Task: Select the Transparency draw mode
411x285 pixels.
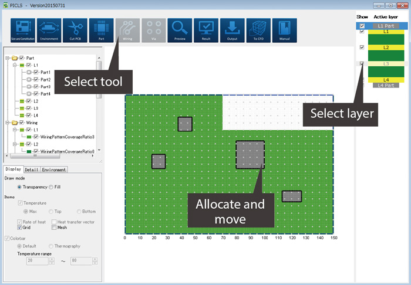Action: [19, 187]
